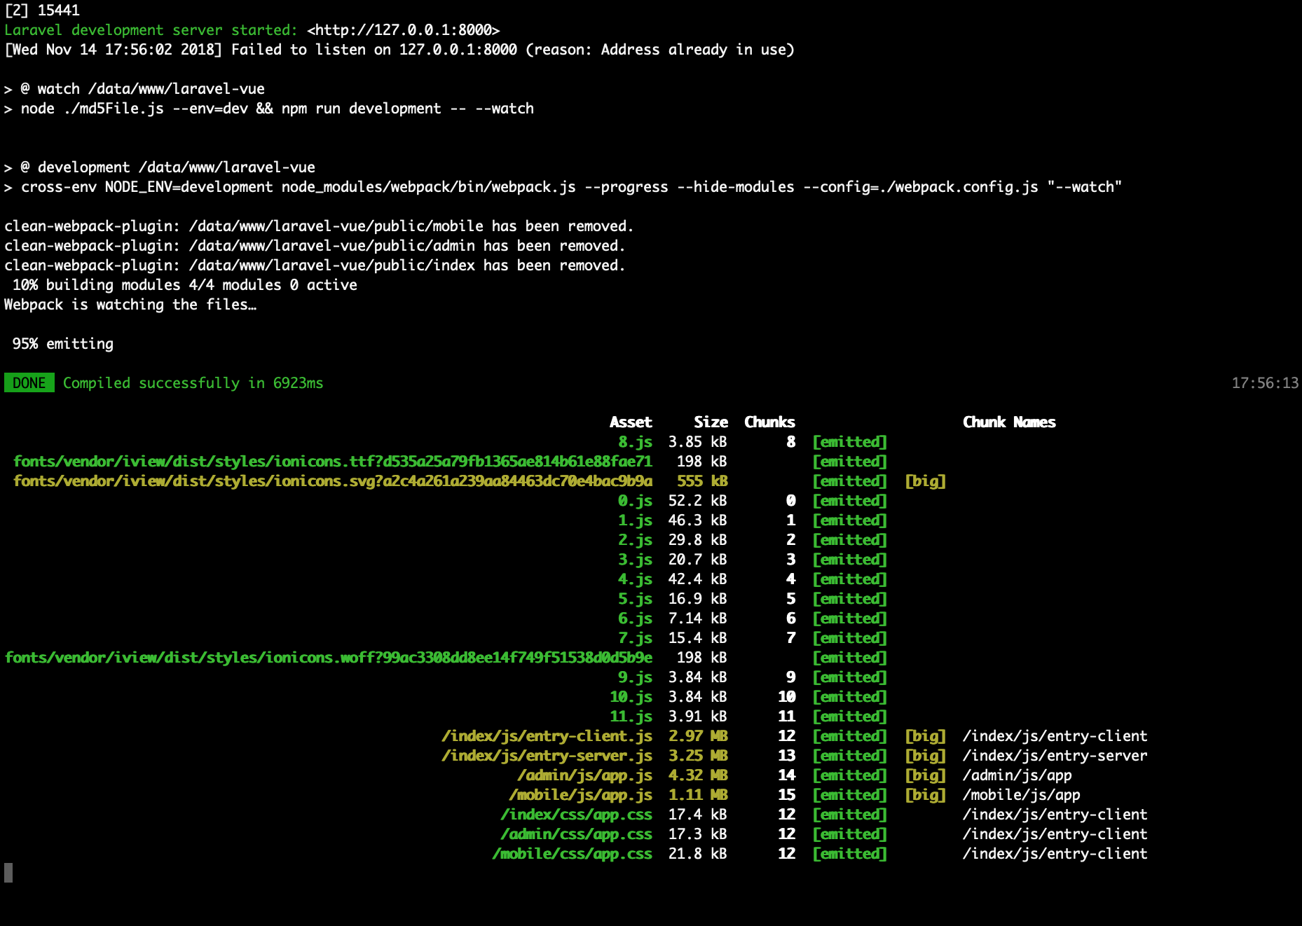Screen dimensions: 1302x926
Task: Click the "@ development /data/www/laravel-vue" line
Action: pos(160,167)
